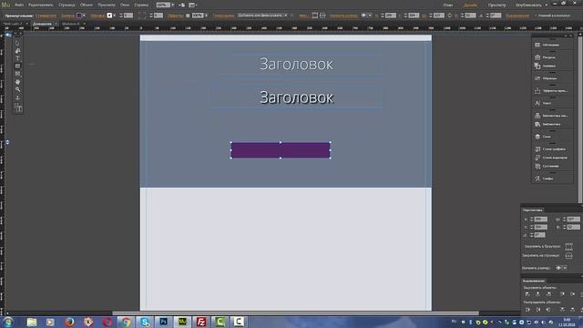
Task: Click the fill color swatch
Action: click(x=79, y=15)
